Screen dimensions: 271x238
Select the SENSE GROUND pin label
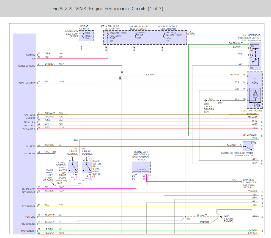[x=27, y=66]
